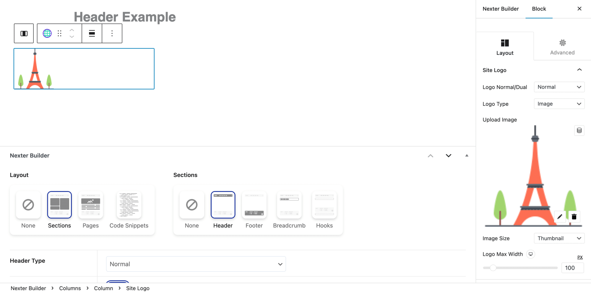Click the block drag handle icon

click(59, 34)
